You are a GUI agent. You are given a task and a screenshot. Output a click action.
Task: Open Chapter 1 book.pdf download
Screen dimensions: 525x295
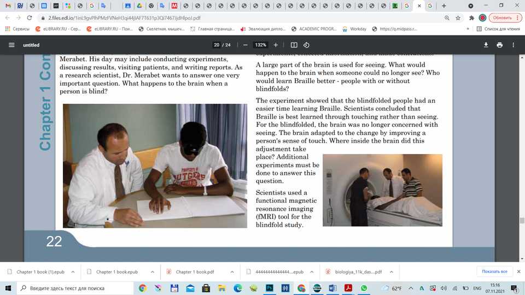[x=191, y=272]
